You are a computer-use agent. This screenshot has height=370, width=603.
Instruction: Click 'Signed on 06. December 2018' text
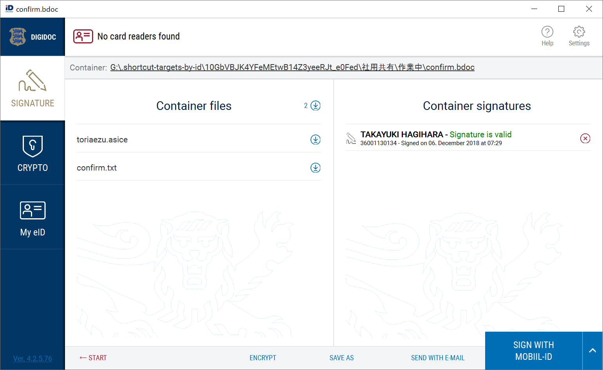point(451,143)
